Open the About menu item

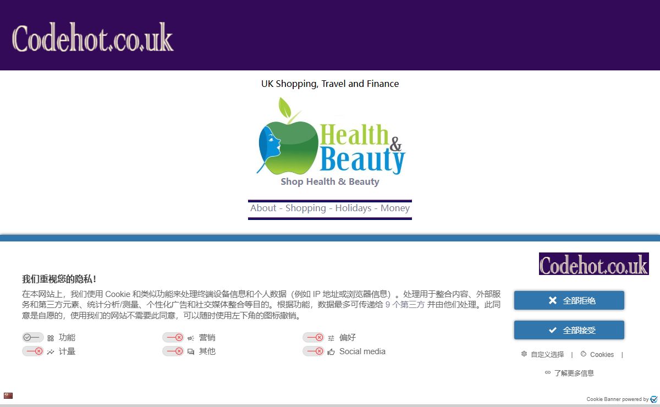click(263, 208)
